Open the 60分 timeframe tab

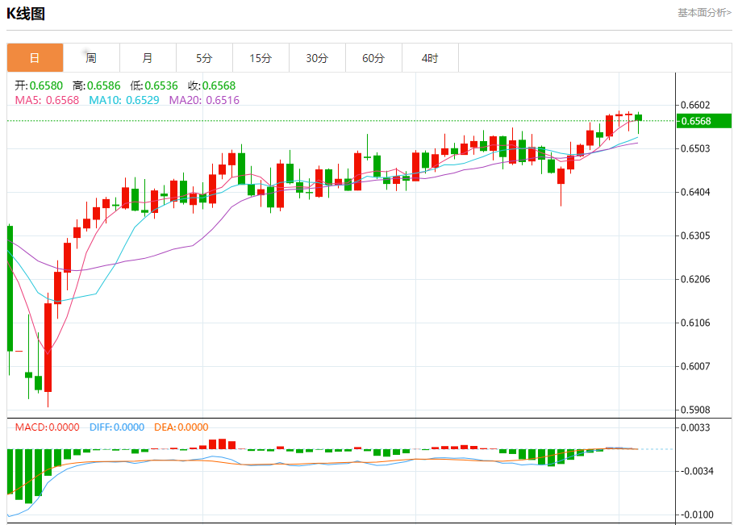click(x=373, y=58)
